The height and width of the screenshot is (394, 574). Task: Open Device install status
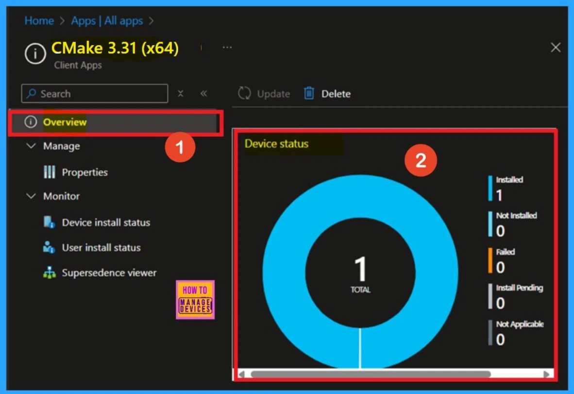tap(106, 223)
